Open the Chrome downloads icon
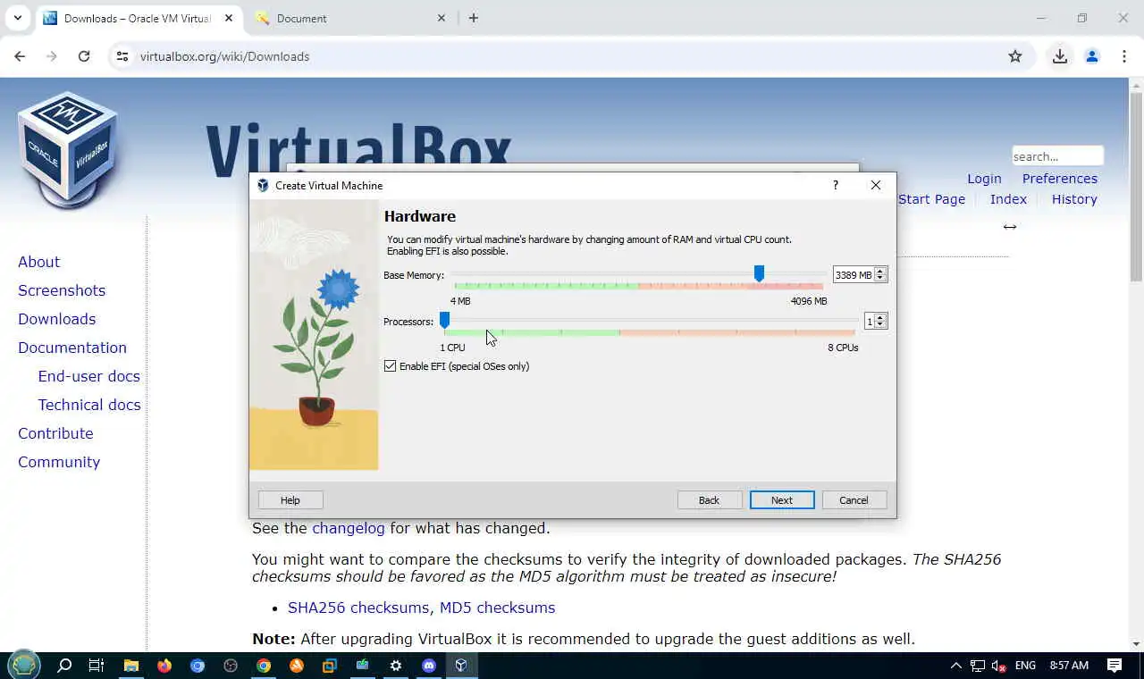1144x679 pixels. [1060, 56]
